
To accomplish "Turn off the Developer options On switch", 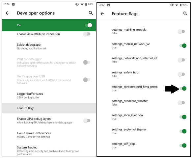I will pos(89,25).
